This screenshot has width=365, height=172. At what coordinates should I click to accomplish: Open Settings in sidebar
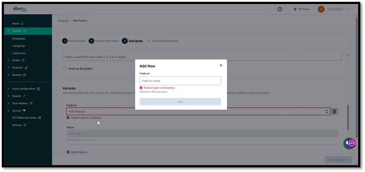[19, 125]
